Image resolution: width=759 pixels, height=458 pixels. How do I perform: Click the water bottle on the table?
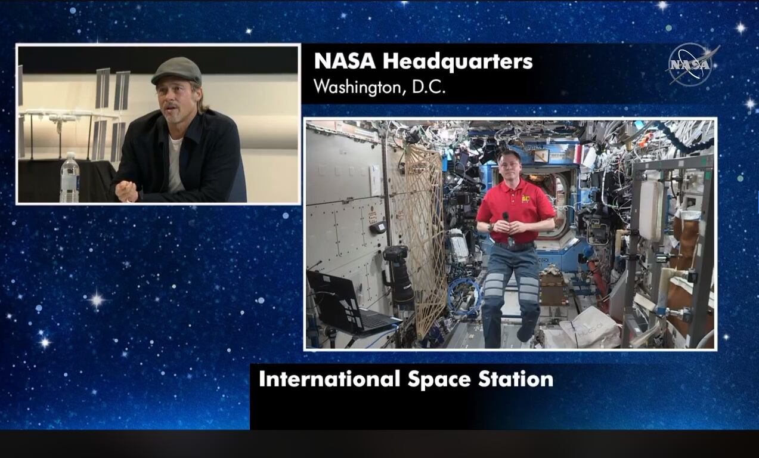point(69,178)
